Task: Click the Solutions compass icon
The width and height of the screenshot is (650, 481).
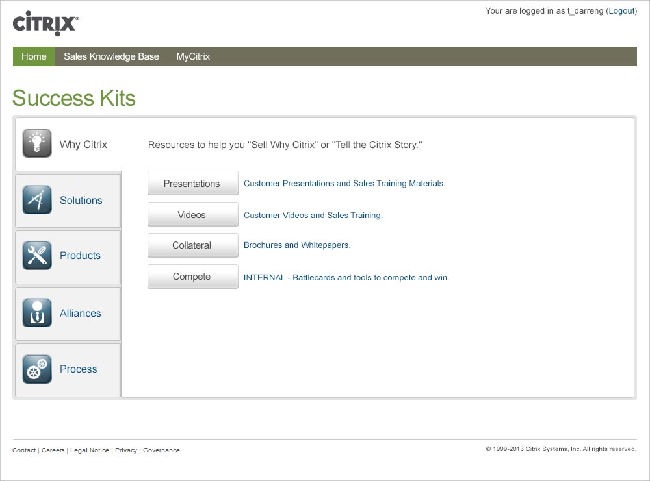Action: (37, 199)
